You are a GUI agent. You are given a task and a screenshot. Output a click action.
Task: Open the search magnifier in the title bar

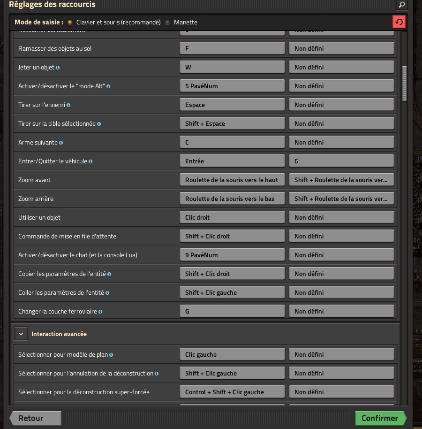401,5
